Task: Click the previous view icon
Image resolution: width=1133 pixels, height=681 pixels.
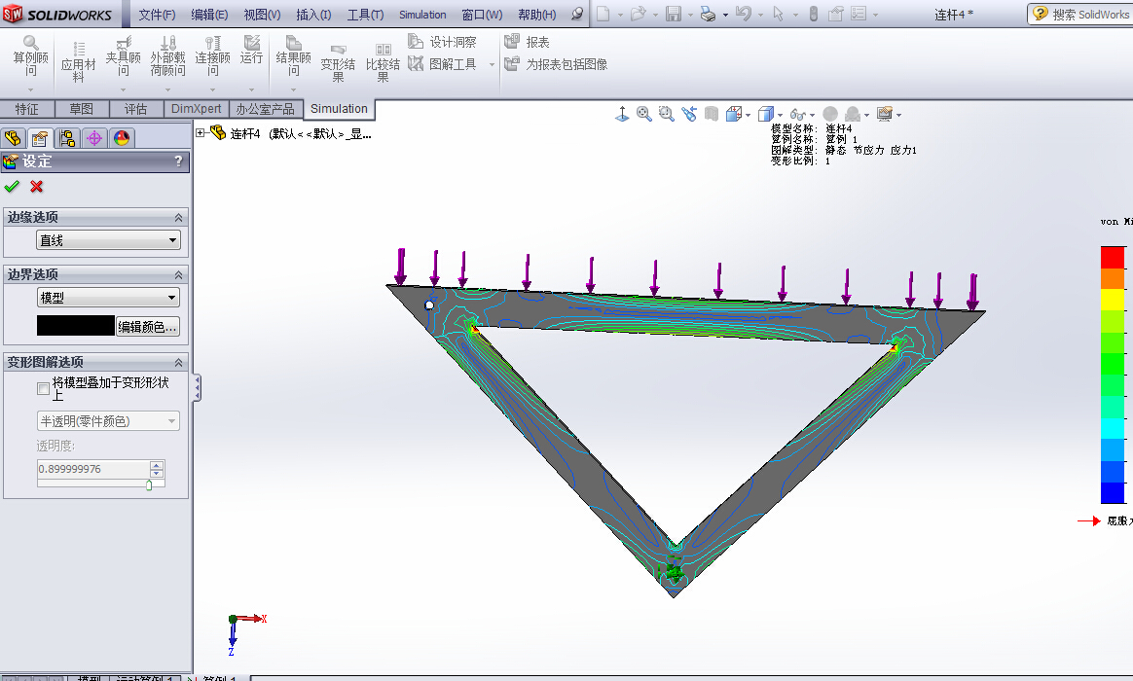Action: click(x=689, y=114)
